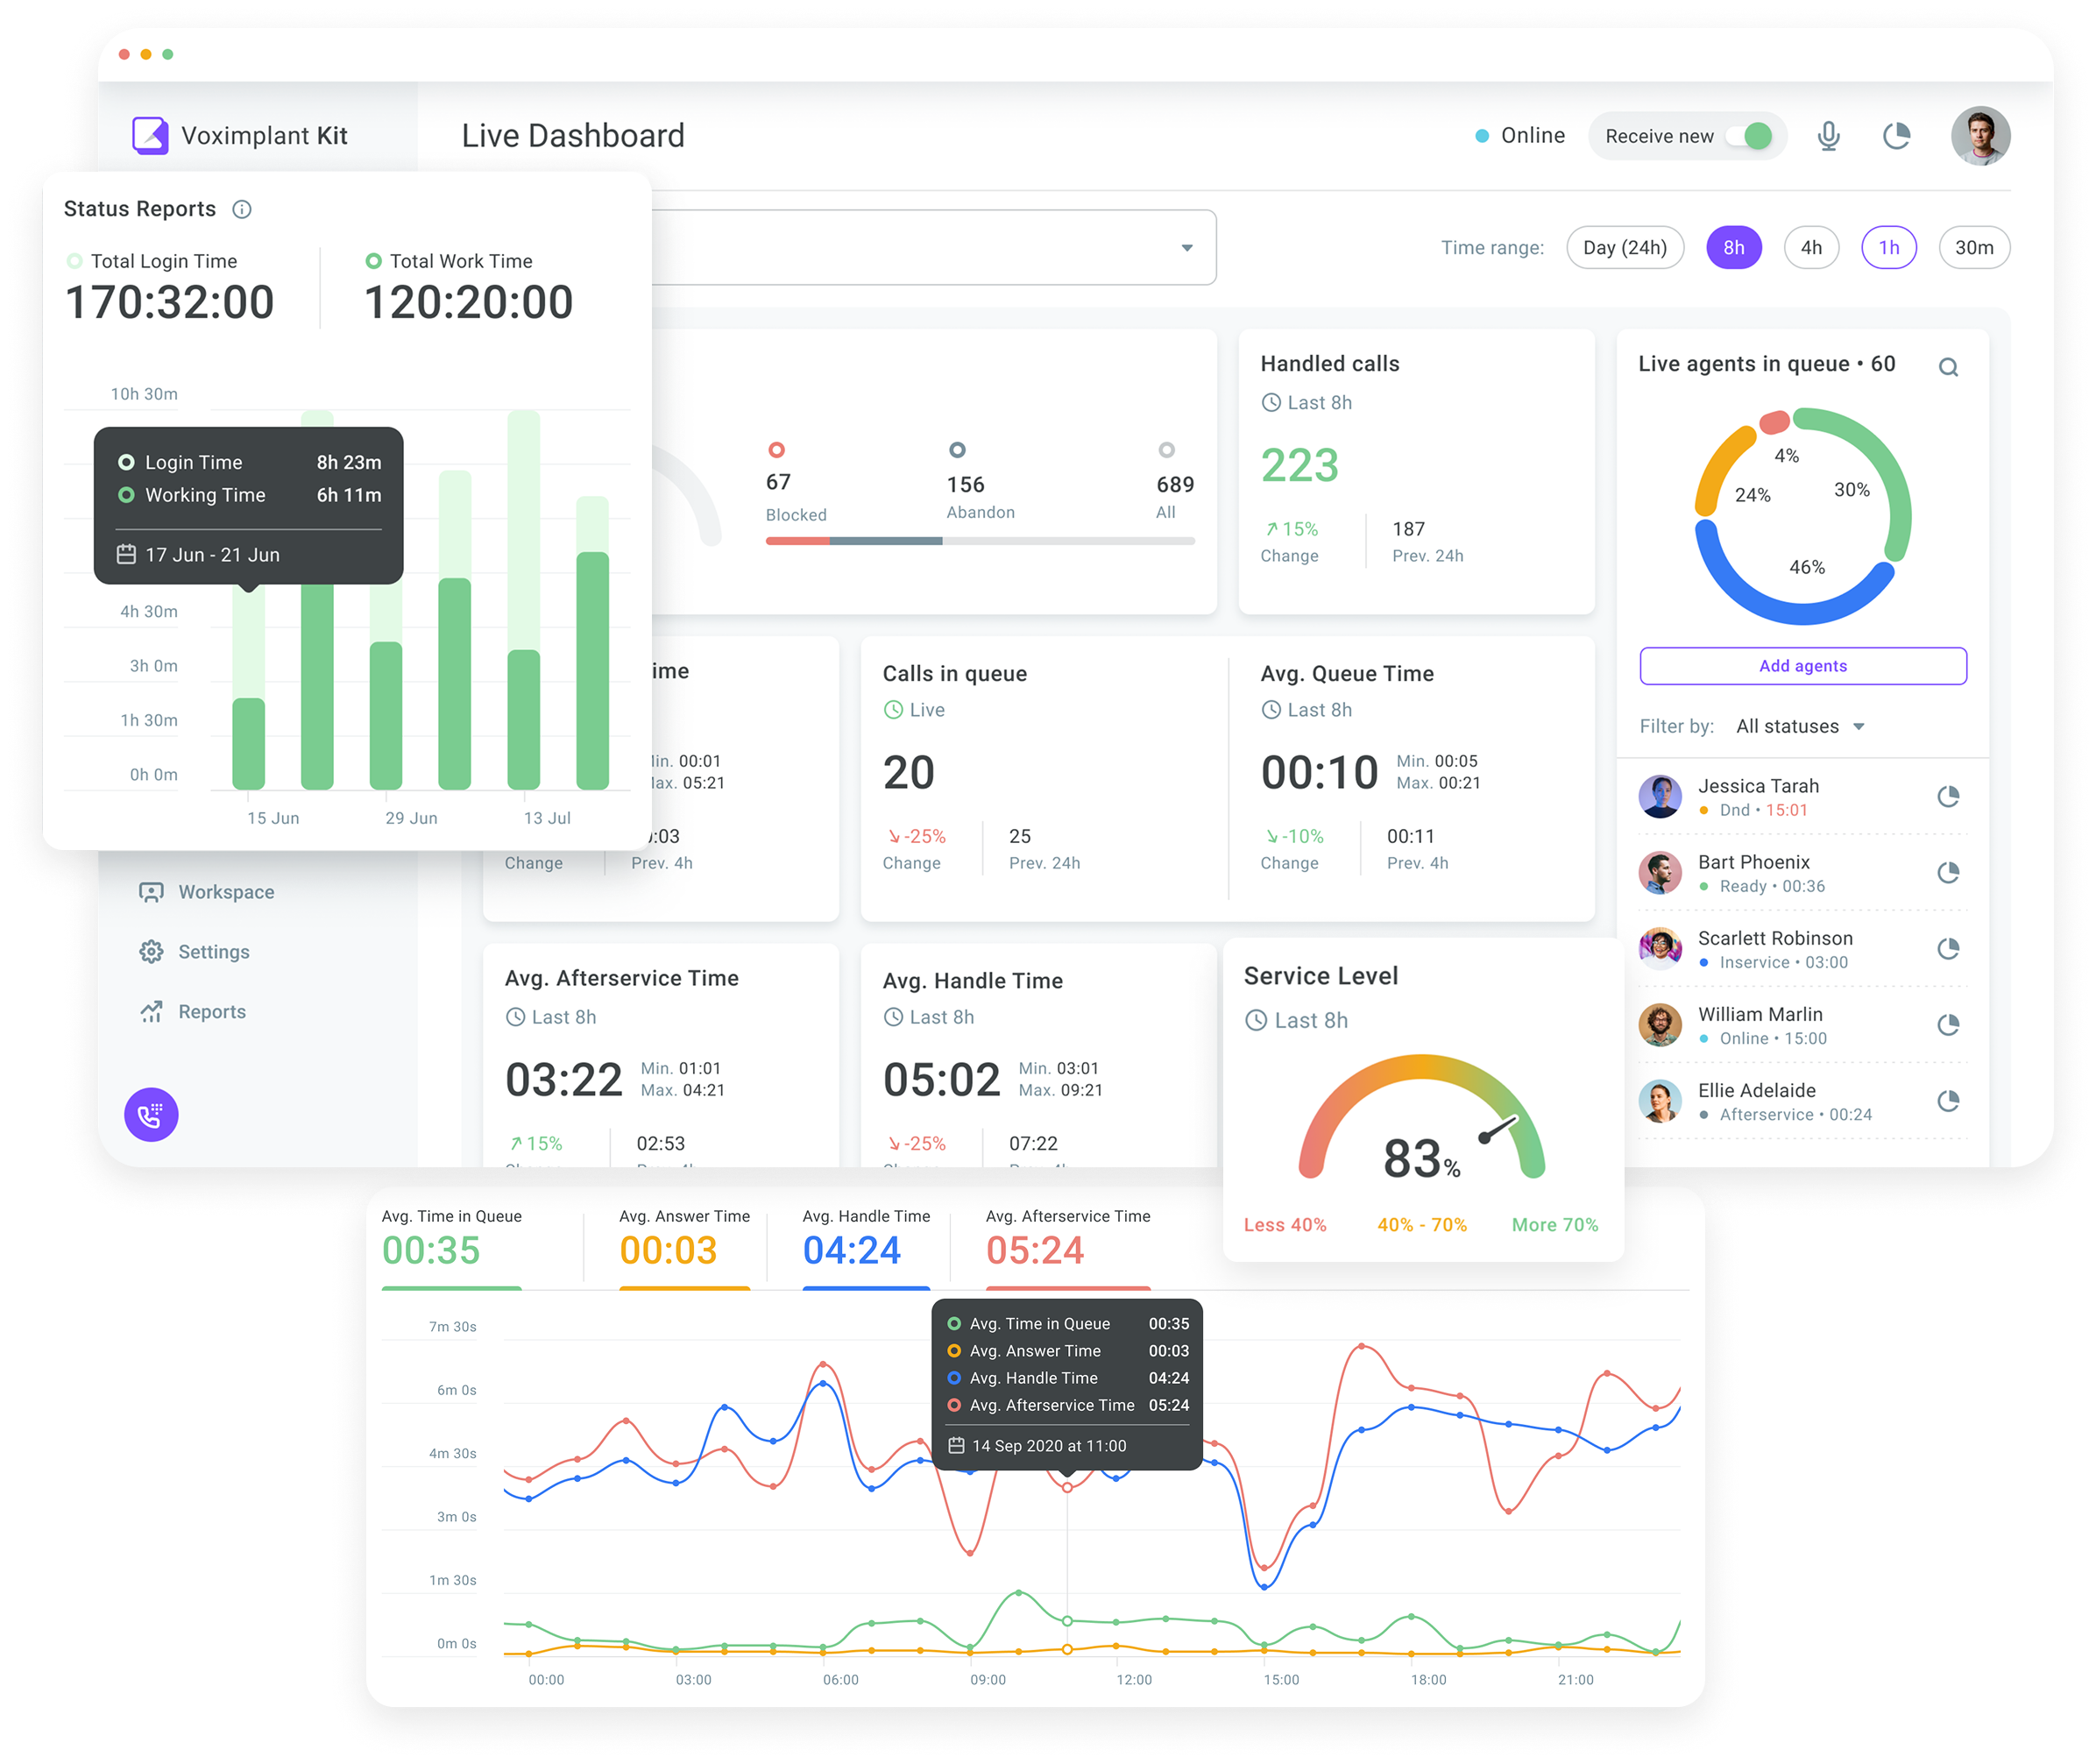Click the clock icon under Calls in queue
Viewport: 2096px width, 1764px height.
(x=893, y=709)
